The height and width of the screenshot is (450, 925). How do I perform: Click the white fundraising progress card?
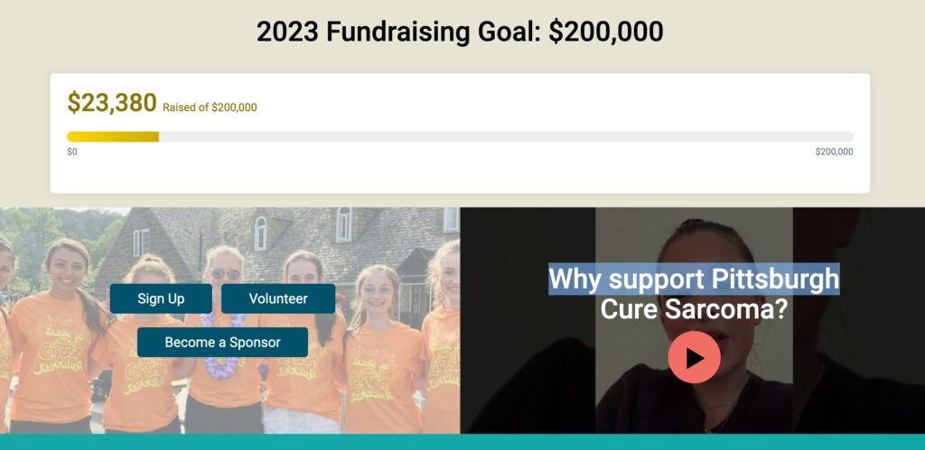(x=460, y=133)
